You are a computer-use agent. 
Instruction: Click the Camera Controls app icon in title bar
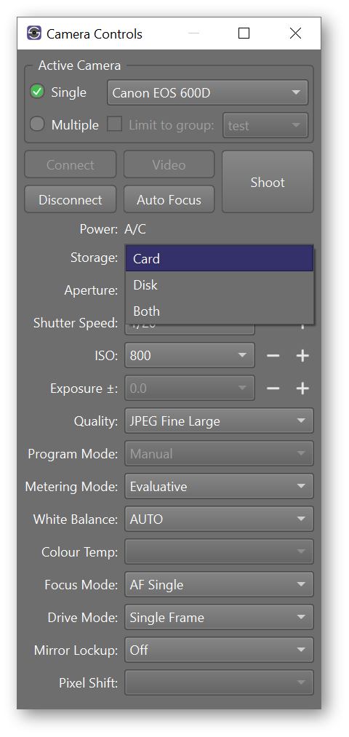pos(34,33)
